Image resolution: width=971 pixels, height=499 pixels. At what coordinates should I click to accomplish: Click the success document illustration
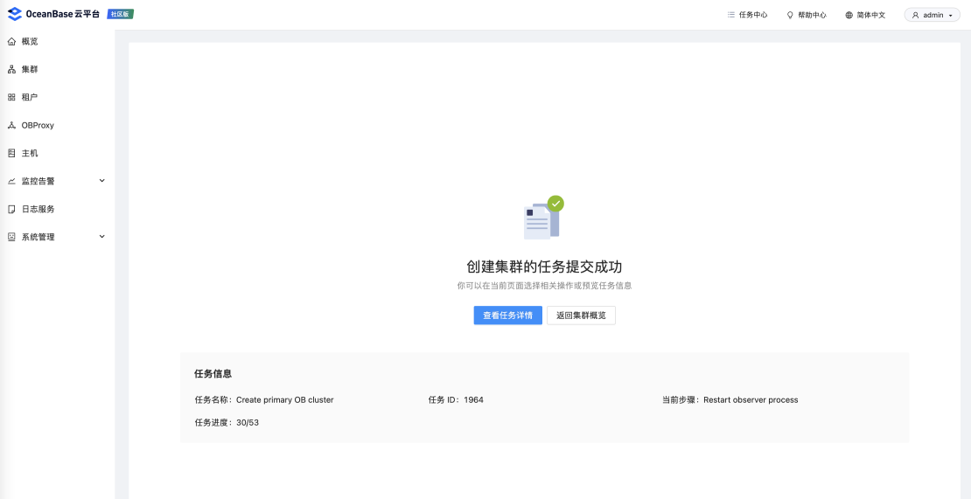point(543,218)
